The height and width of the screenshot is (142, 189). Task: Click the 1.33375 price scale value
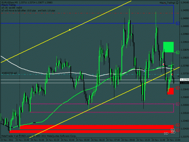point(185,137)
